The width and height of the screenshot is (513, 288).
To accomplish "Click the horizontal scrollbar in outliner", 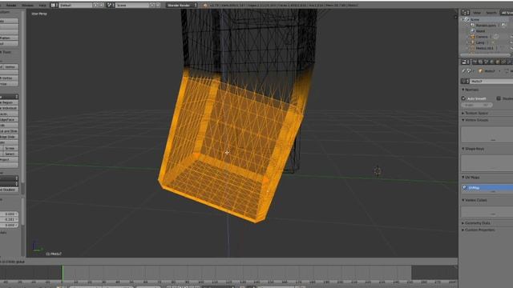I will (x=486, y=54).
